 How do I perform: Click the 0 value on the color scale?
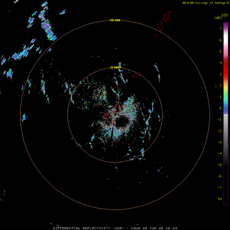(221, 108)
